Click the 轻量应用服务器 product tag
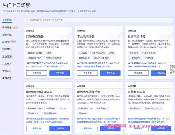The image size is (175, 135). 35,53
